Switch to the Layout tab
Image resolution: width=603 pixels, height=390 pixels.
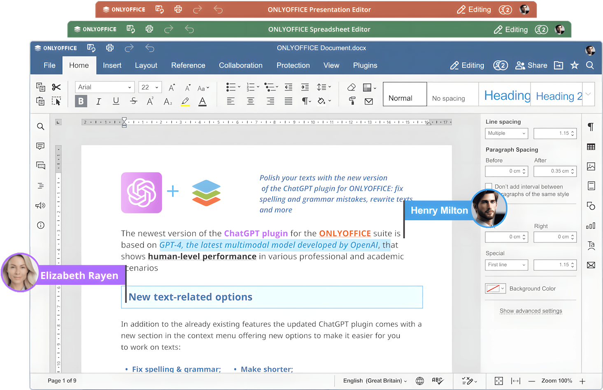146,65
